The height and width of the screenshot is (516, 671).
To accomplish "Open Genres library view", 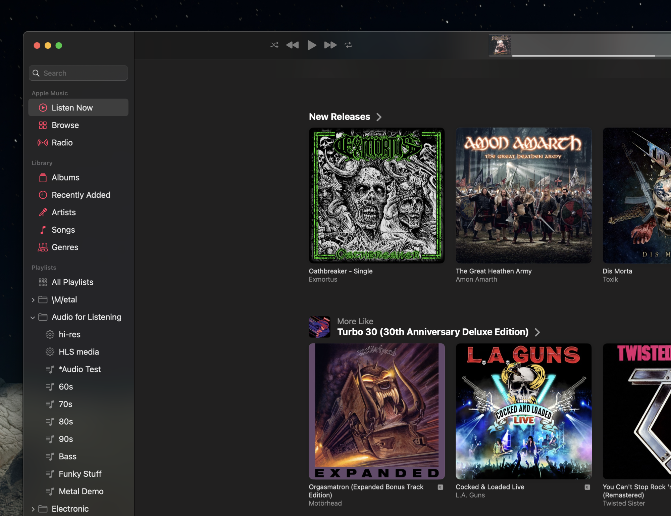I will pos(79,247).
